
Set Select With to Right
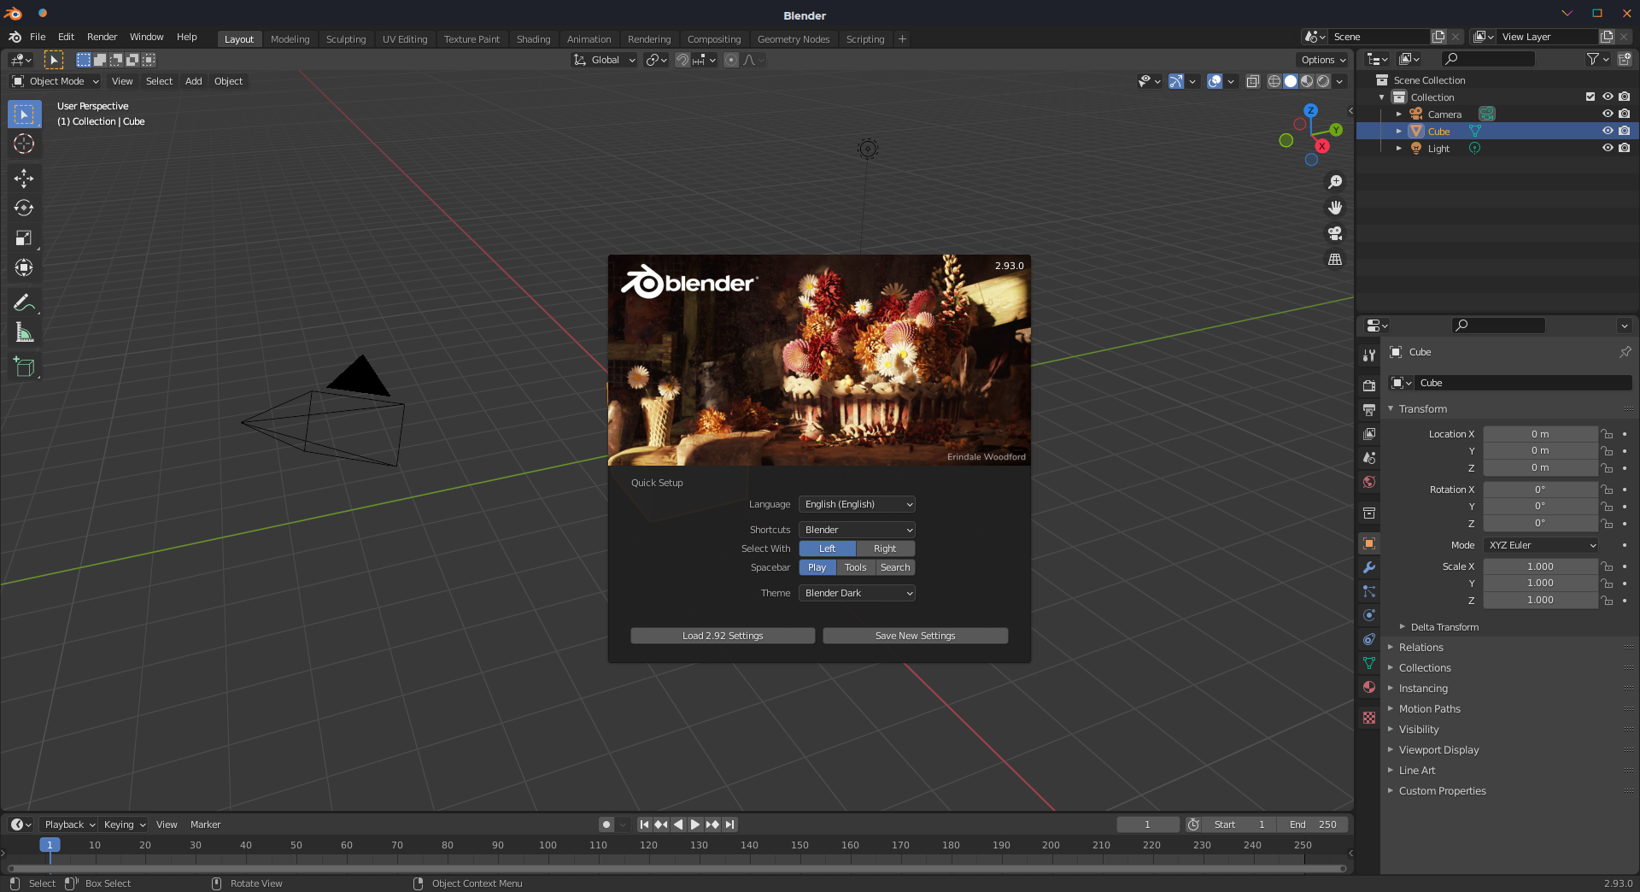pos(885,549)
